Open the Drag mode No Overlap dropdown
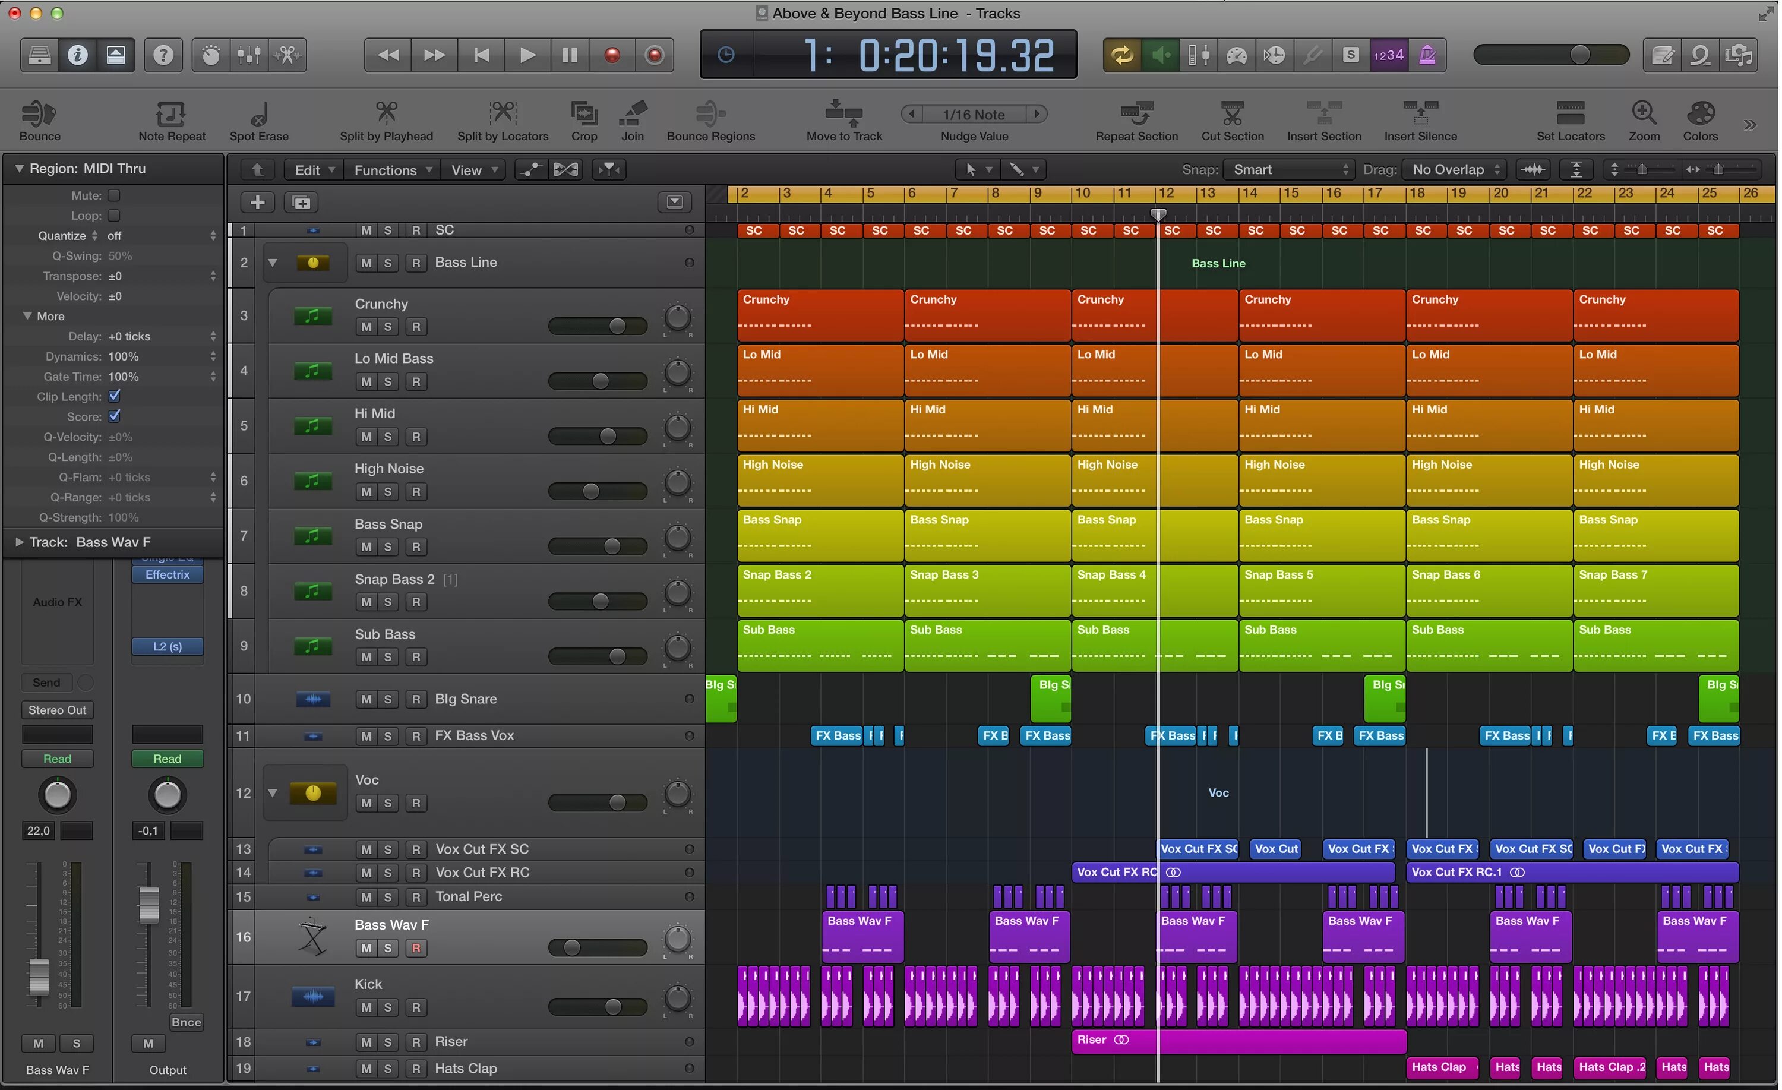 (x=1454, y=170)
